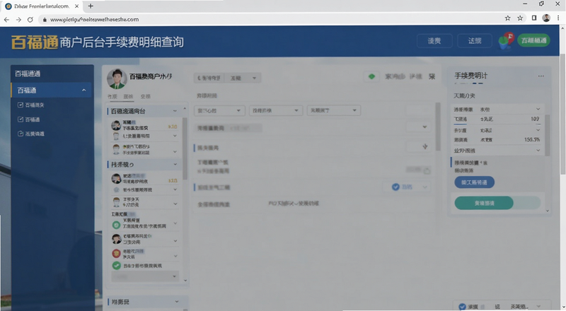Open the 手续费 panel three-dot menu
566x311 pixels.
(541, 76)
